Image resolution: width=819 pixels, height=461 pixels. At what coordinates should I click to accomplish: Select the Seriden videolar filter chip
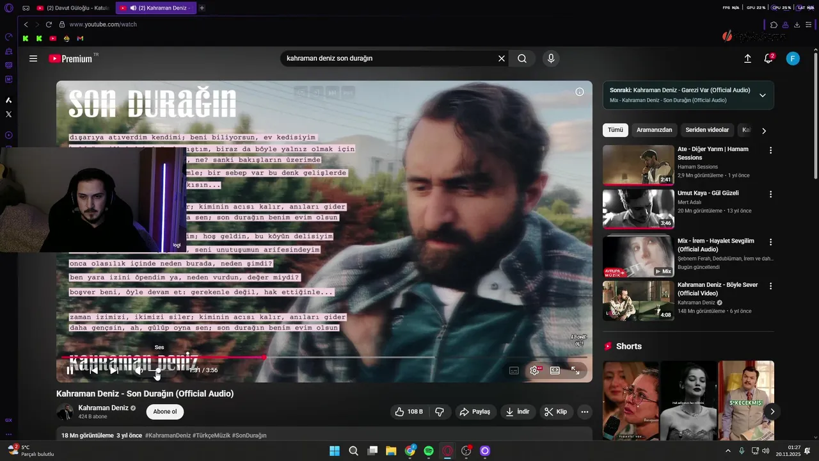click(x=707, y=130)
